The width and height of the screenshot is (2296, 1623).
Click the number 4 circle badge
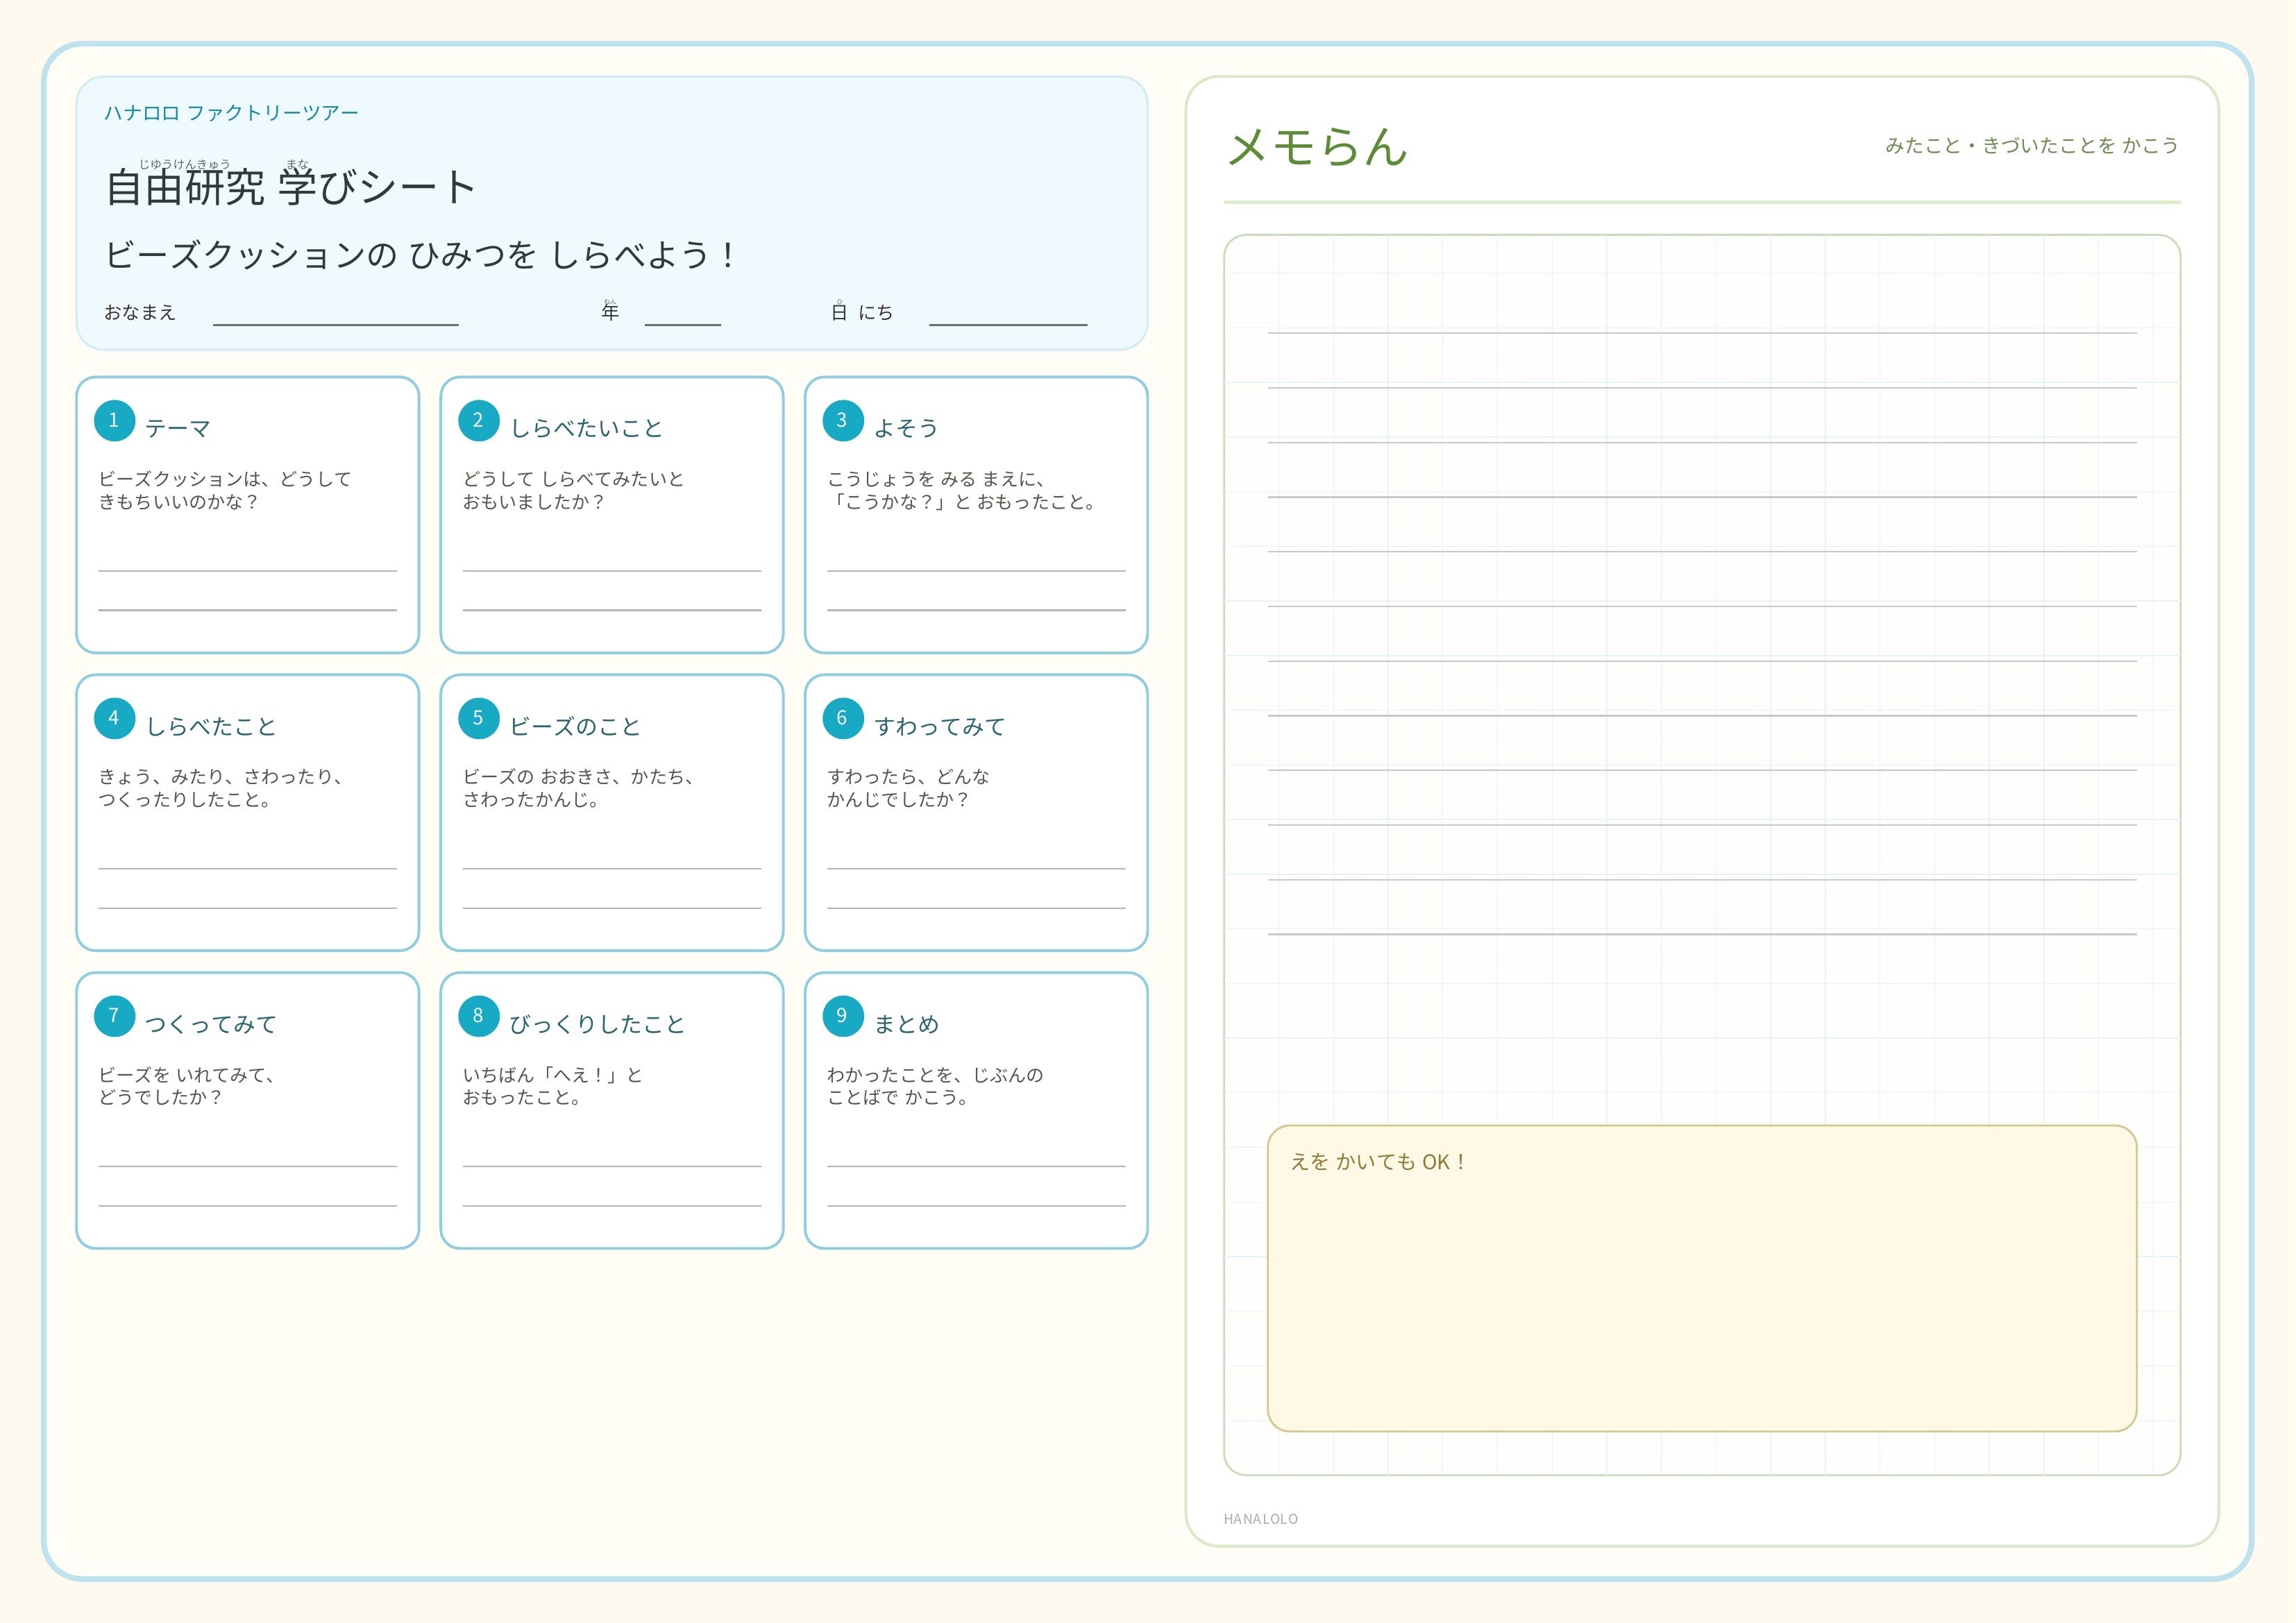pos(114,718)
